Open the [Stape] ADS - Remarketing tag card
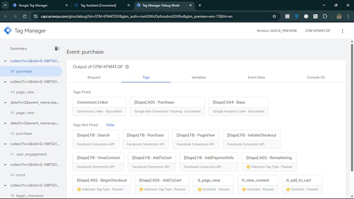Image resolution: width=354 pixels, height=199 pixels. click(269, 162)
